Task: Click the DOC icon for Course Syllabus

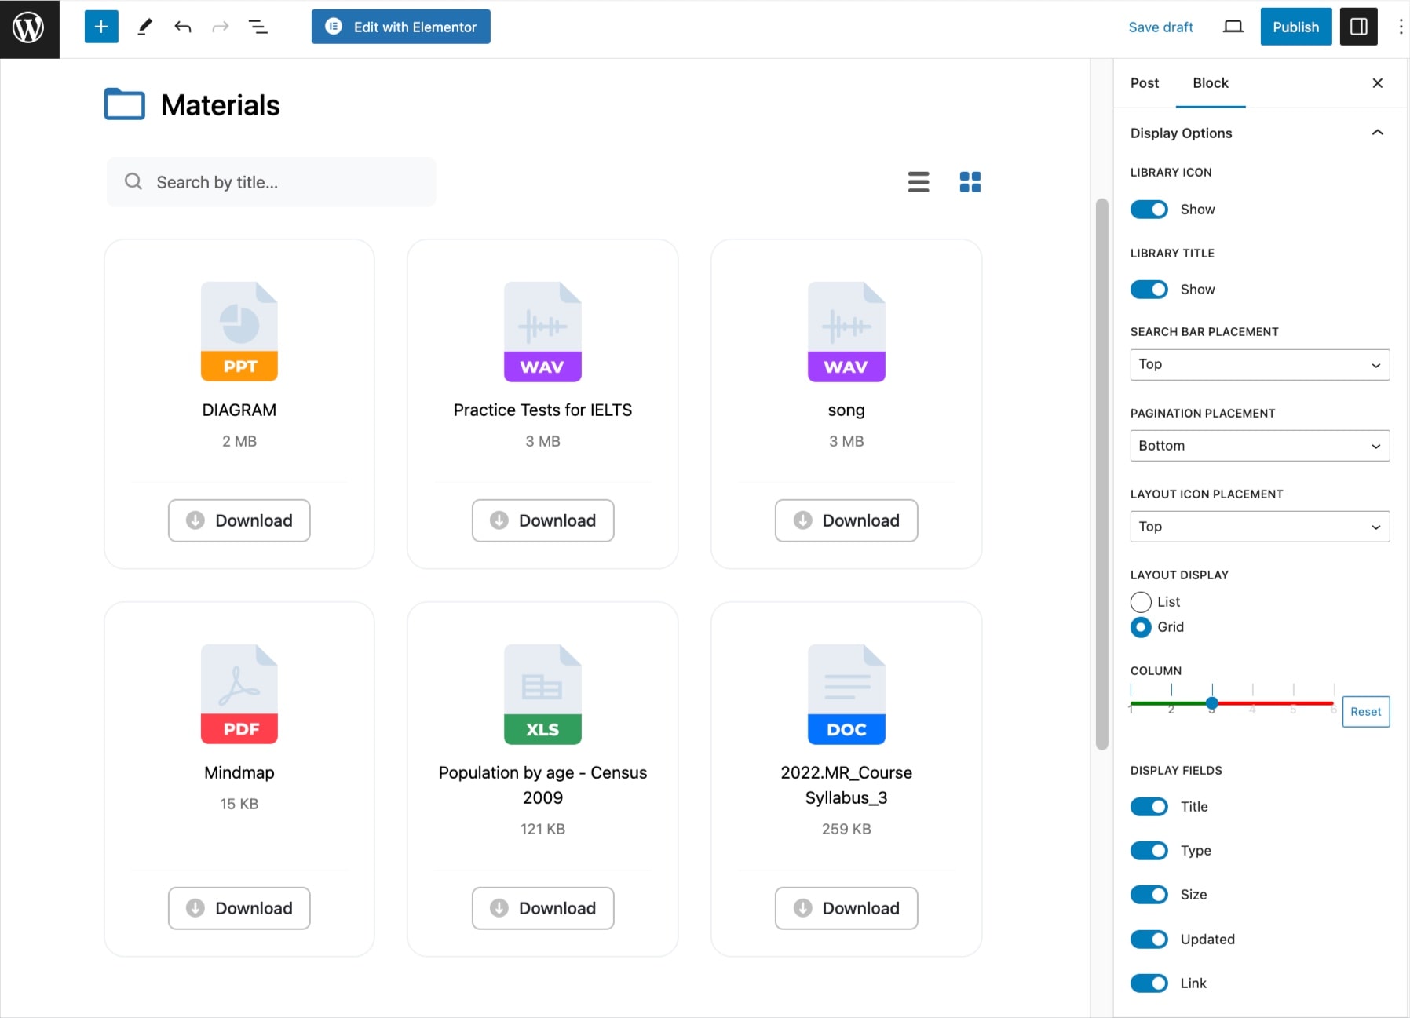Action: [x=846, y=694]
